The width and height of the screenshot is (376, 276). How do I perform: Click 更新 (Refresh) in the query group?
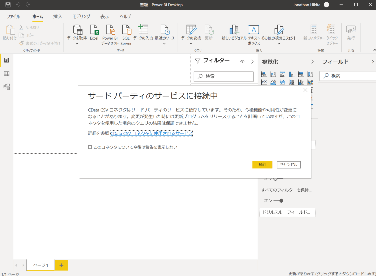[209, 32]
